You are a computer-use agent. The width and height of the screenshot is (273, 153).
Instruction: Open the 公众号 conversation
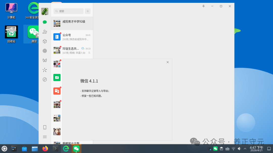pos(72,37)
